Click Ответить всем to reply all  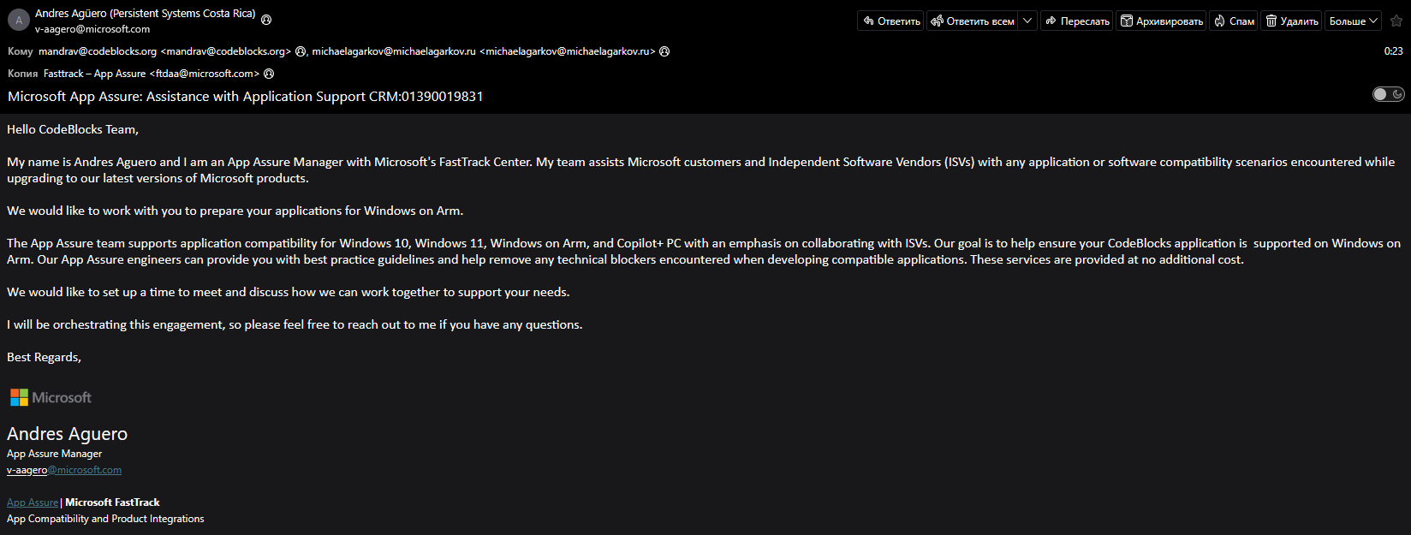(x=973, y=21)
